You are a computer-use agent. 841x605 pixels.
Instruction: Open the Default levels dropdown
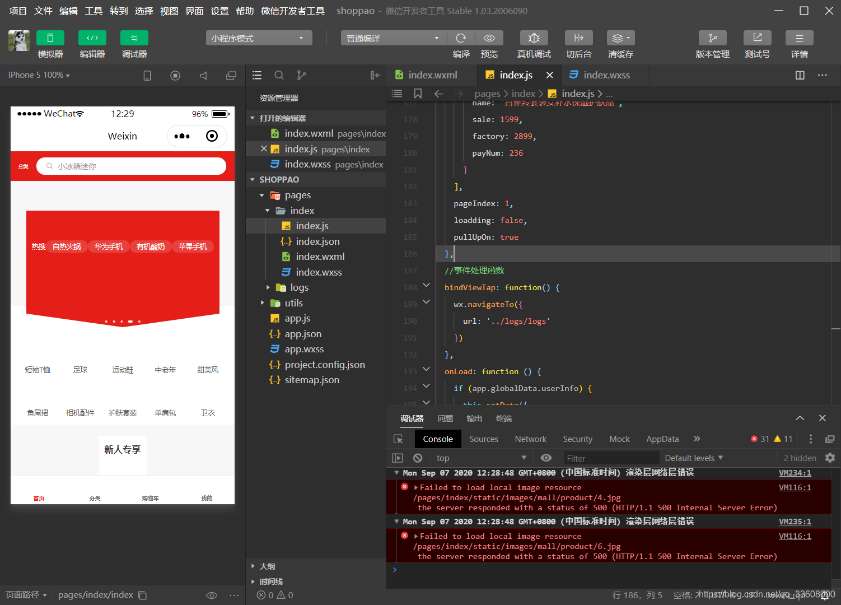pos(694,458)
